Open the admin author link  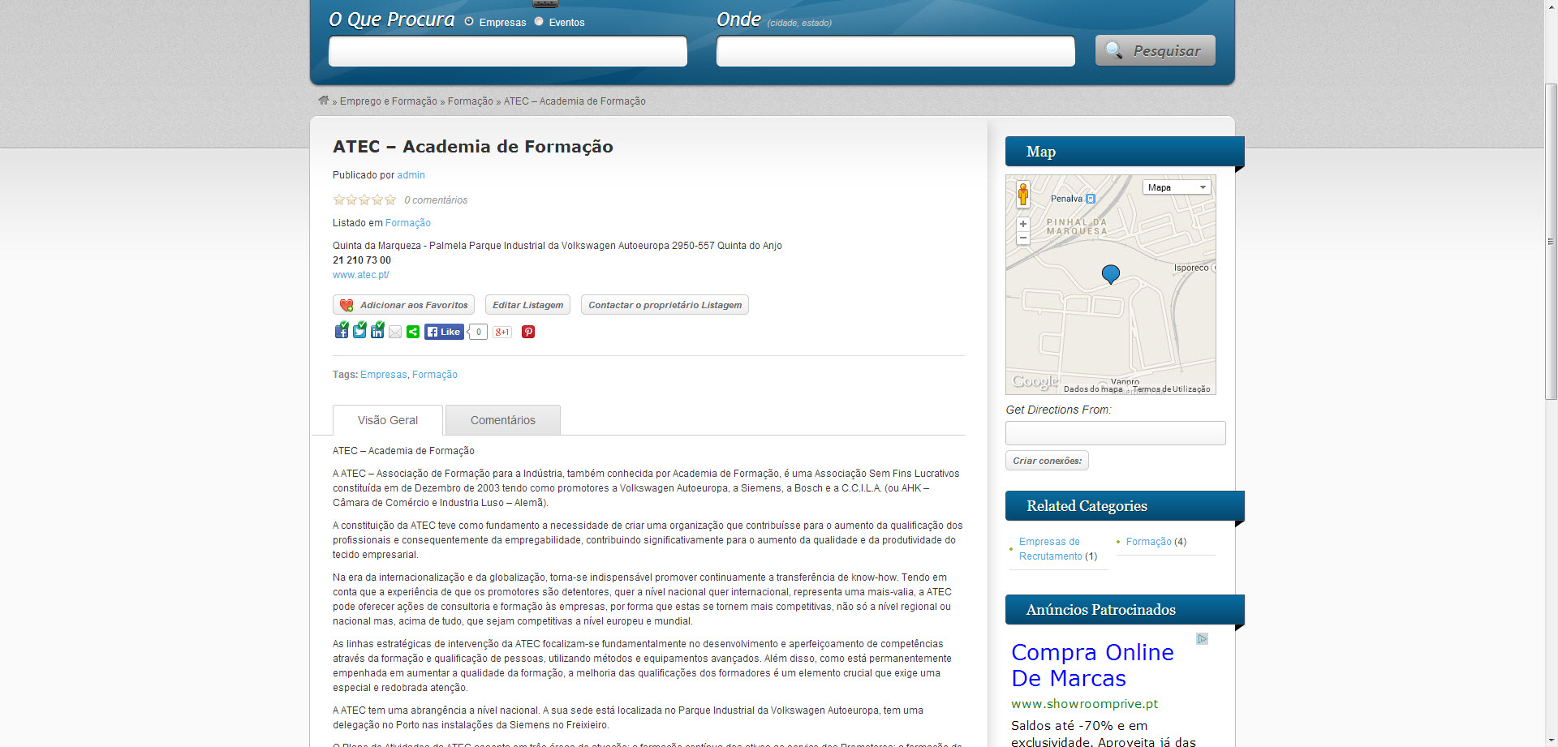click(x=411, y=175)
